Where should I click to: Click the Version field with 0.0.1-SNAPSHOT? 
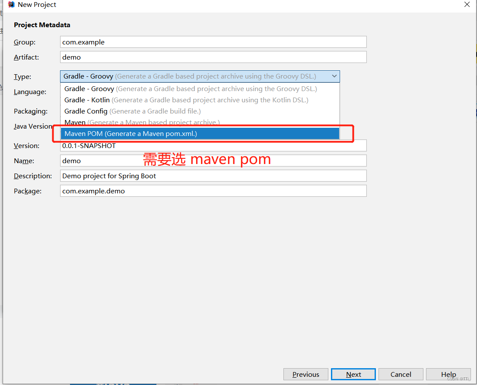213,145
